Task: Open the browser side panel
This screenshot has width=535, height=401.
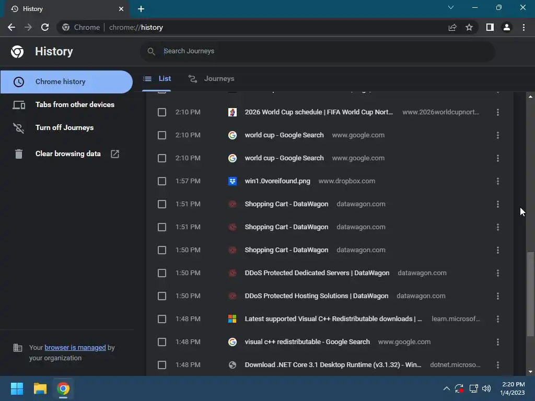Action: [490, 27]
